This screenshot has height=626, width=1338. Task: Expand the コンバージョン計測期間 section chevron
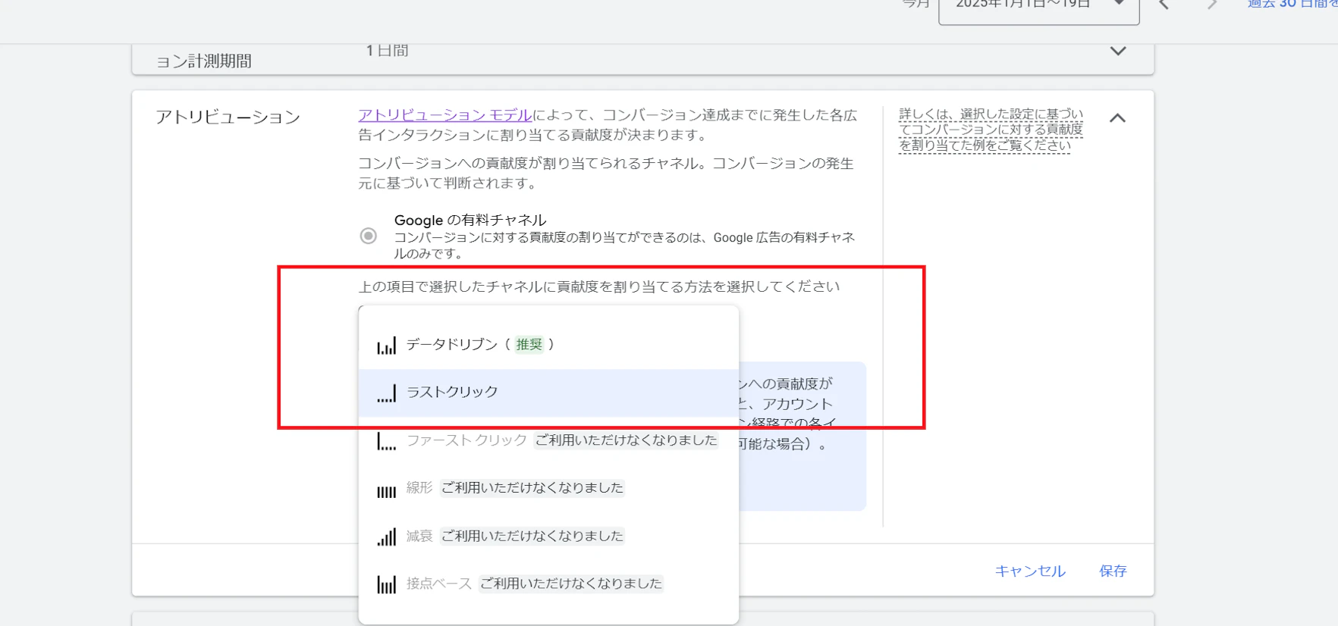click(x=1118, y=51)
